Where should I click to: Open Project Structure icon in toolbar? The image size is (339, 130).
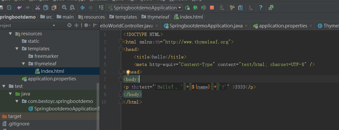pos(240,8)
